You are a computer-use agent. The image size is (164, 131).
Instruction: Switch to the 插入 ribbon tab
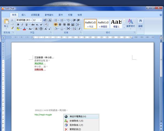[24, 15]
